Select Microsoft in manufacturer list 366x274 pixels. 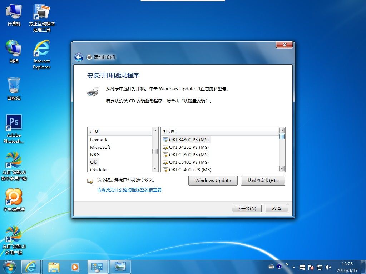(x=100, y=147)
